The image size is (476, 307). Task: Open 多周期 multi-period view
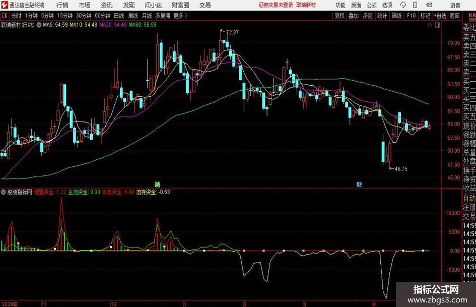(x=163, y=16)
